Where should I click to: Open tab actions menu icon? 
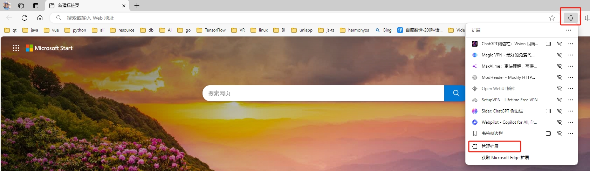pyautogui.click(x=36, y=6)
